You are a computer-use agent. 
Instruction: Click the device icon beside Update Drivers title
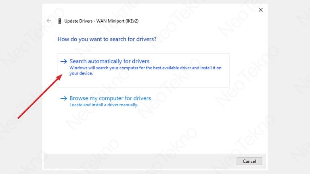(60, 21)
